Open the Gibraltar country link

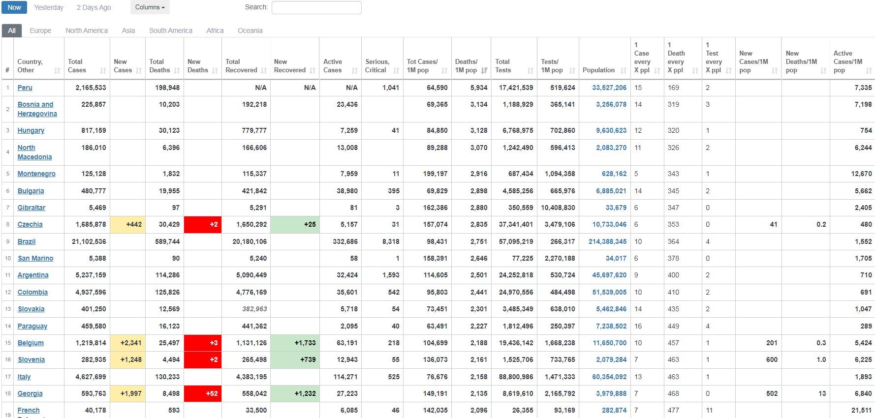point(31,208)
